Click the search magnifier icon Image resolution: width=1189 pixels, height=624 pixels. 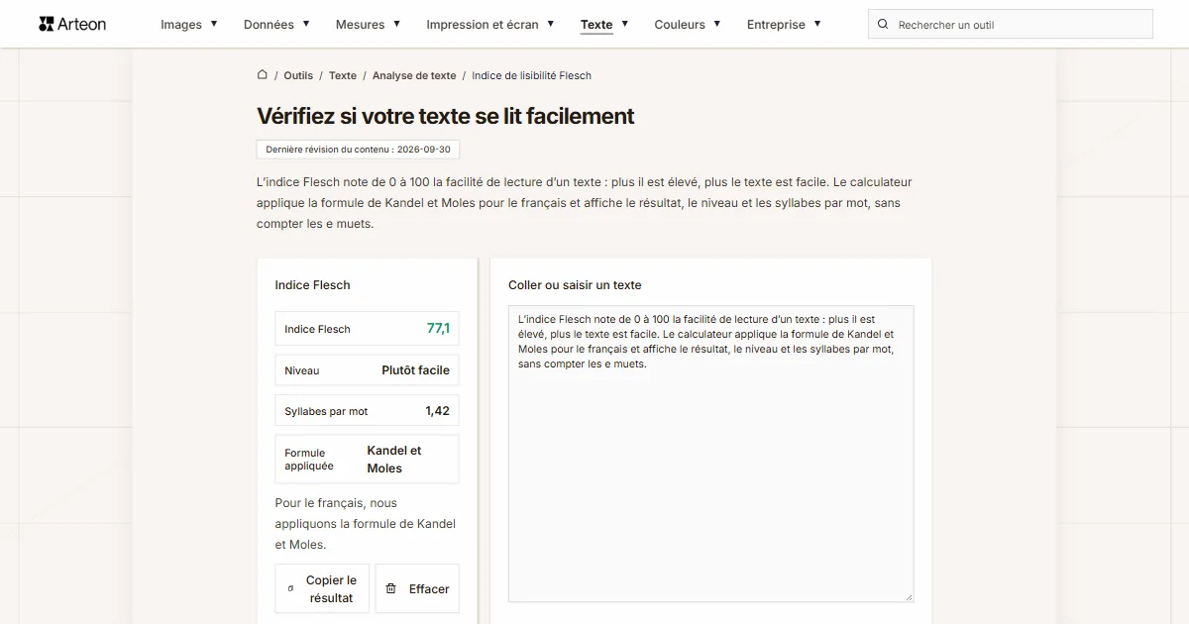[x=883, y=24]
